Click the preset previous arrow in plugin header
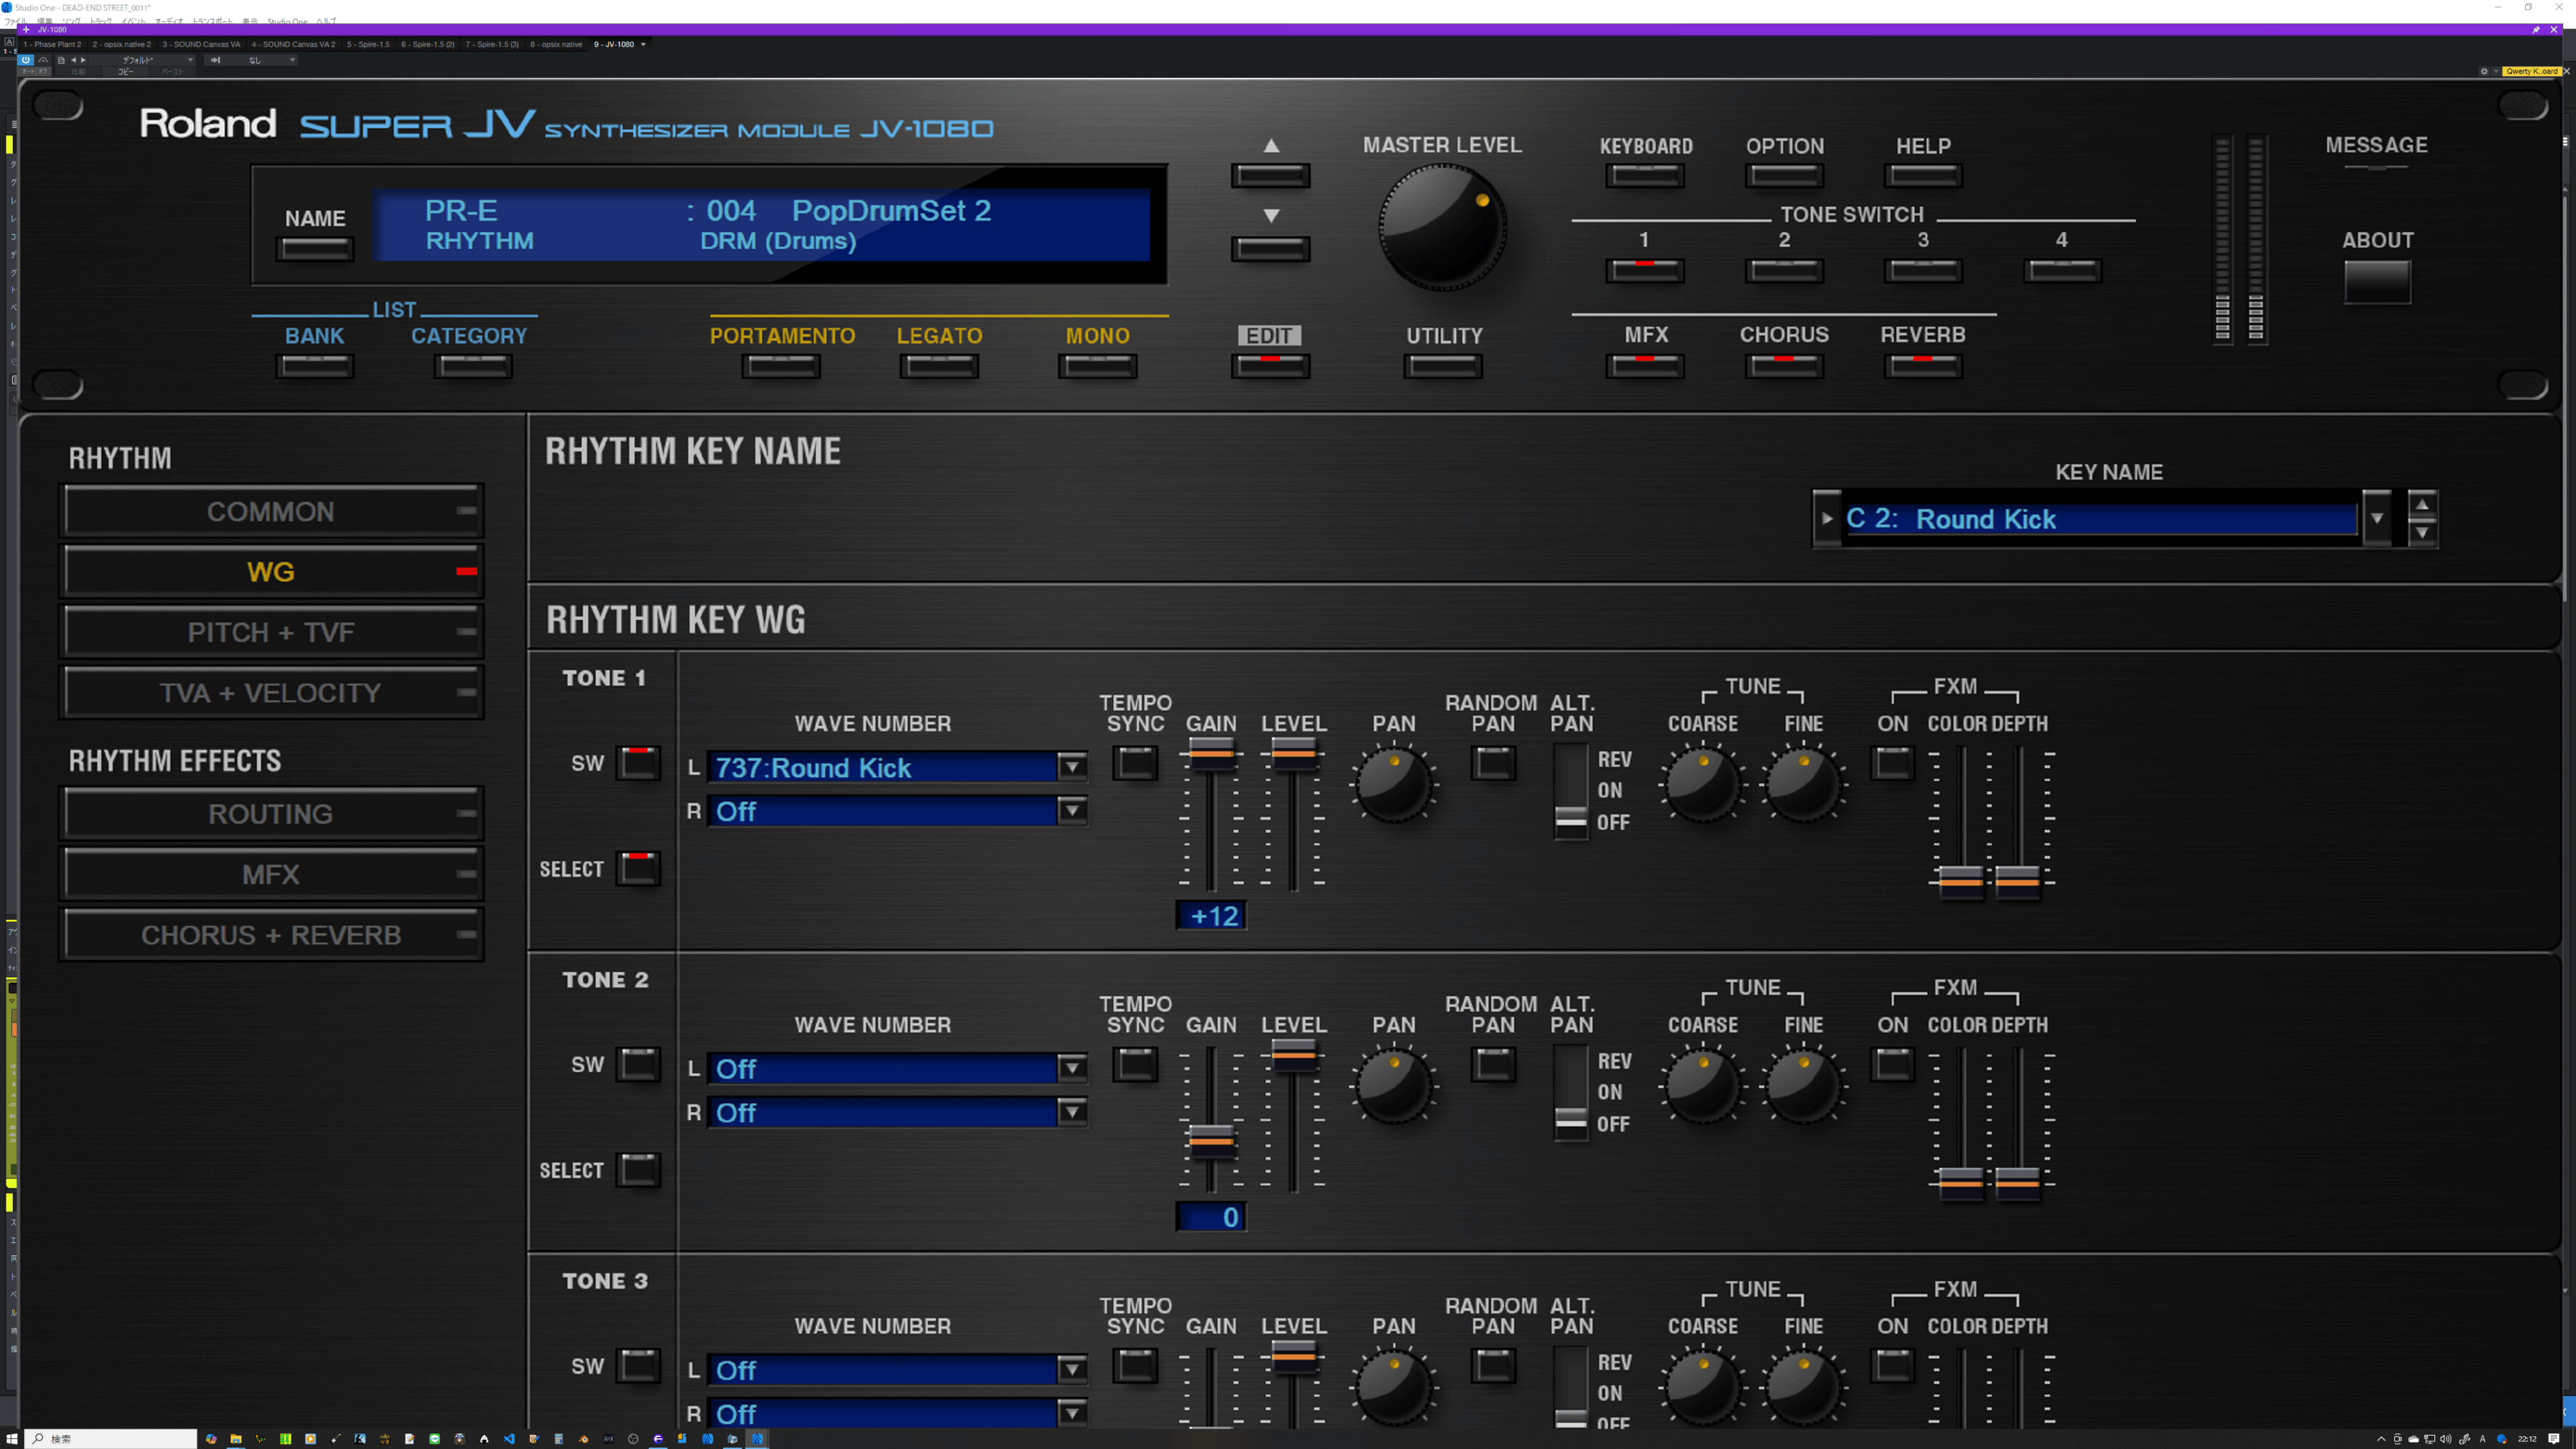The image size is (2576, 1449). click(x=73, y=60)
